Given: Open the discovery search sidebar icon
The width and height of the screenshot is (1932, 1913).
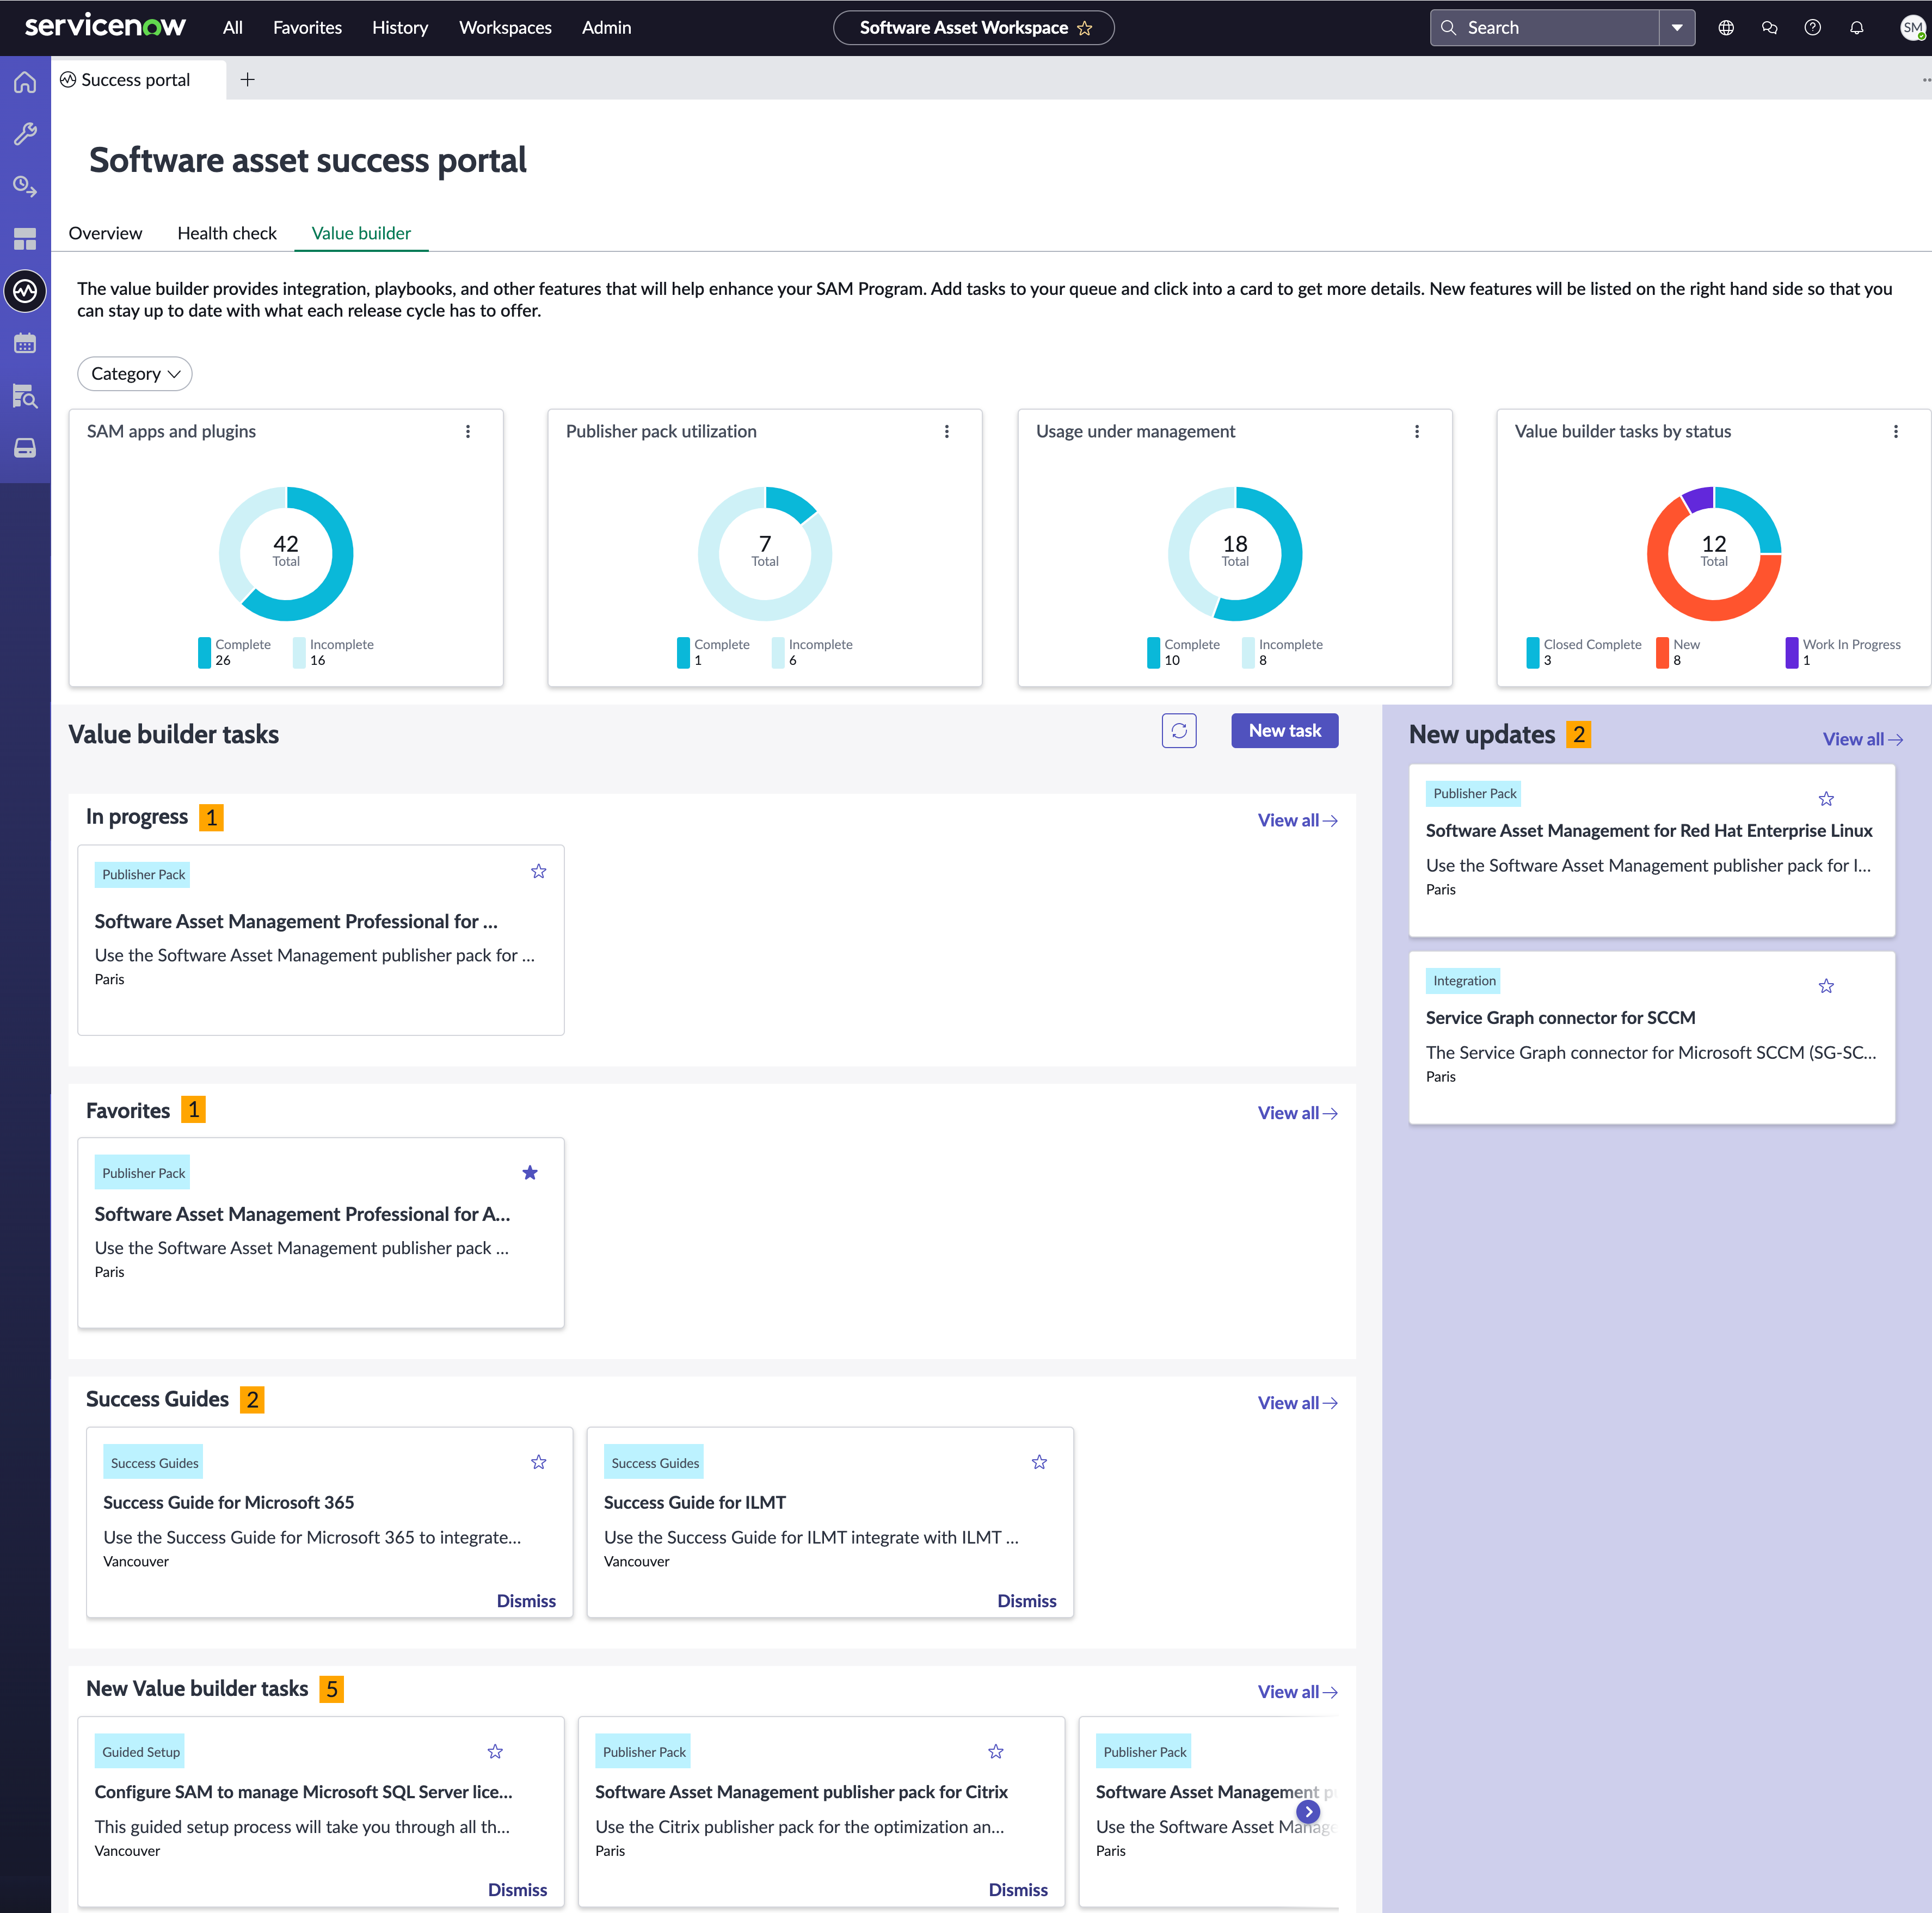Looking at the screenshot, I should pos(25,396).
